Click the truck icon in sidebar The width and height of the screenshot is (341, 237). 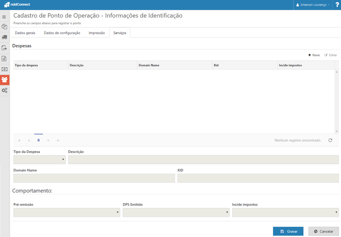point(4,37)
